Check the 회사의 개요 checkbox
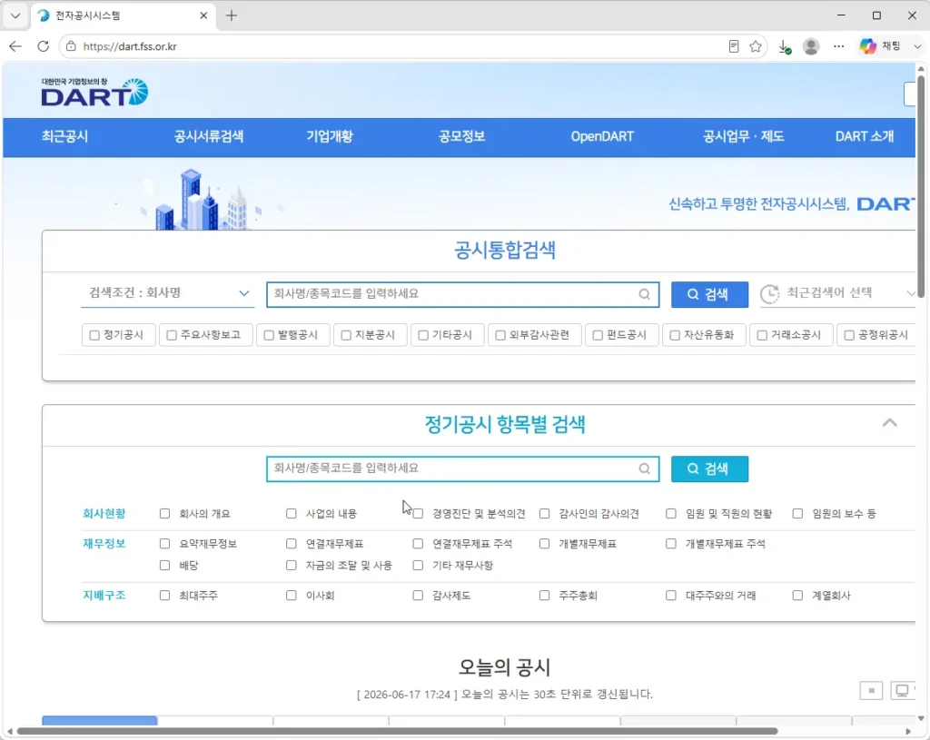The height and width of the screenshot is (740, 930). pos(165,514)
